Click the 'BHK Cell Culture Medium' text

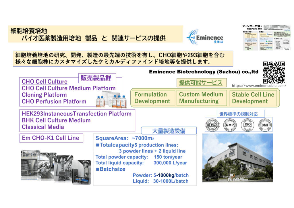click(x=56, y=120)
